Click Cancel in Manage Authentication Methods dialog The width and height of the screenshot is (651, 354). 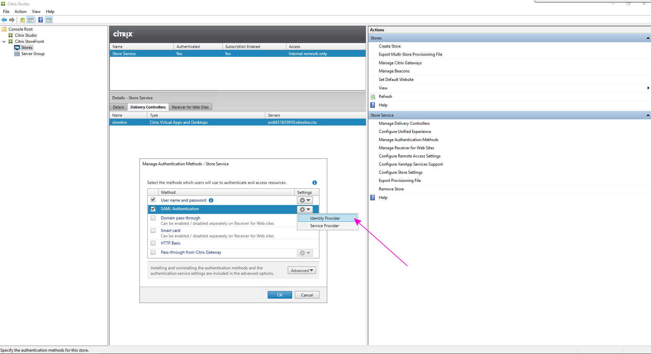click(x=307, y=295)
